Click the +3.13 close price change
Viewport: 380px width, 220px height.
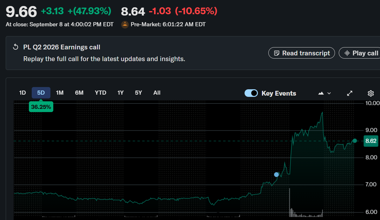(52, 11)
